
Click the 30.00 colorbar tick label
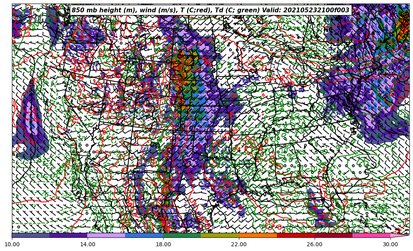tap(390, 244)
